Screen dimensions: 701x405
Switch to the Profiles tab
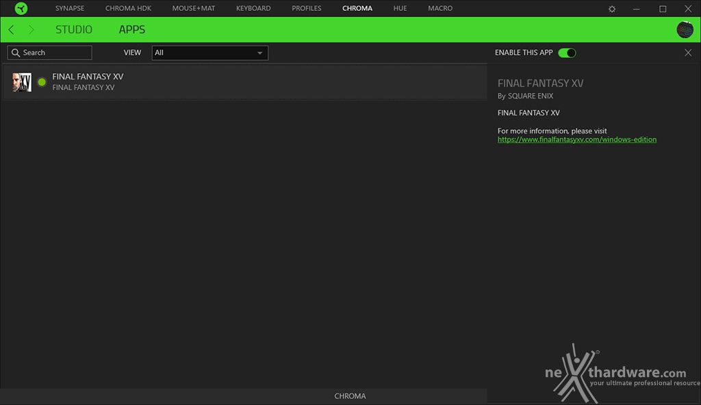click(x=307, y=8)
